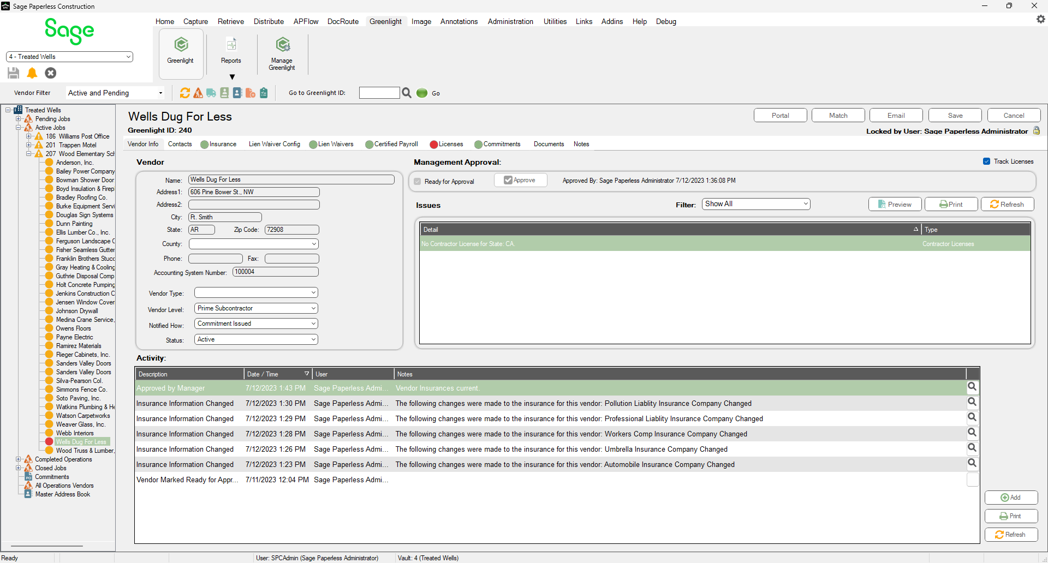
Task: Click the Accounting System Number field
Action: (276, 272)
